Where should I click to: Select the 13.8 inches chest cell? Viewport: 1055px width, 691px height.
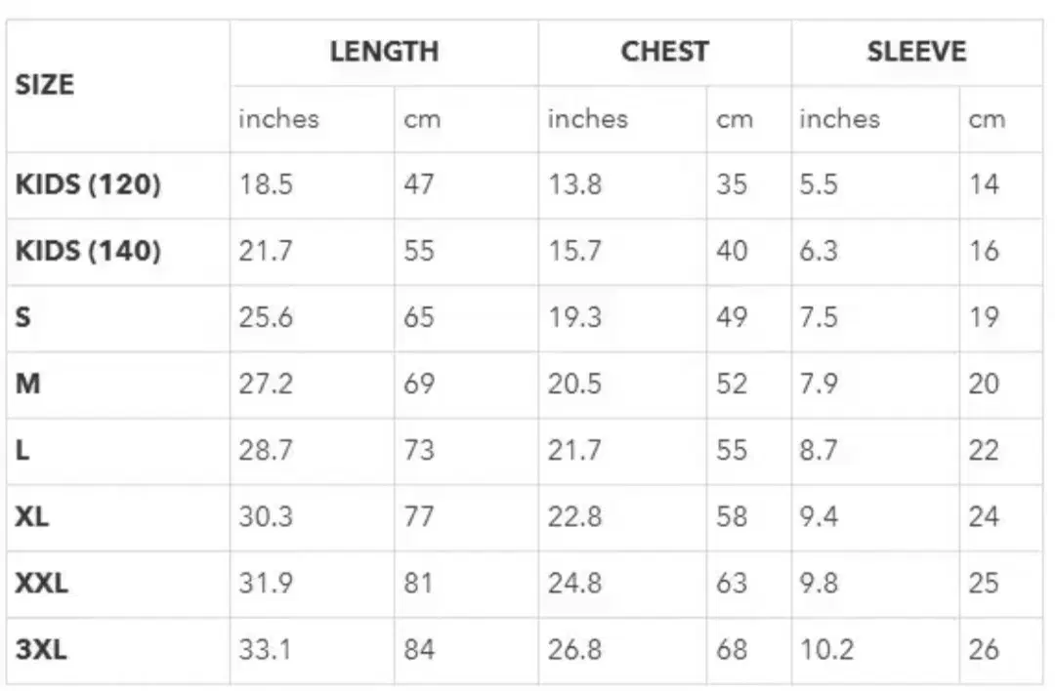574,184
